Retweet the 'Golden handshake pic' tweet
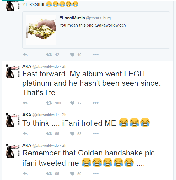Screen dimensions: 176x180 click(x=49, y=174)
